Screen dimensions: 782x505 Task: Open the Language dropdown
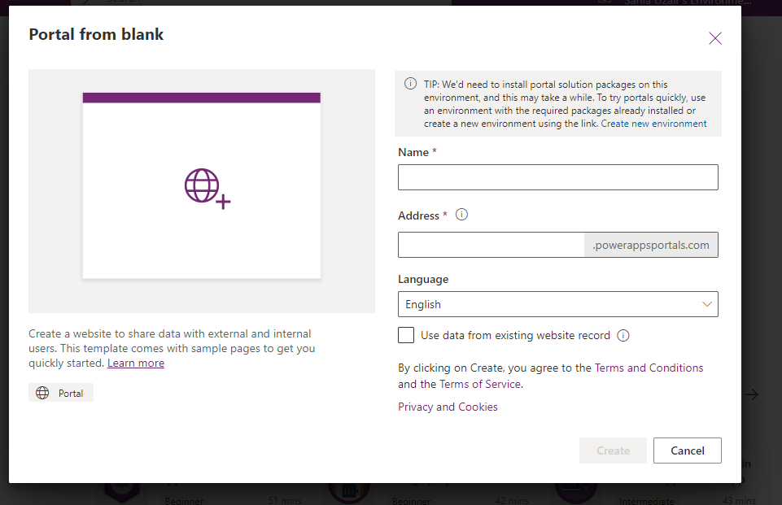pos(558,304)
